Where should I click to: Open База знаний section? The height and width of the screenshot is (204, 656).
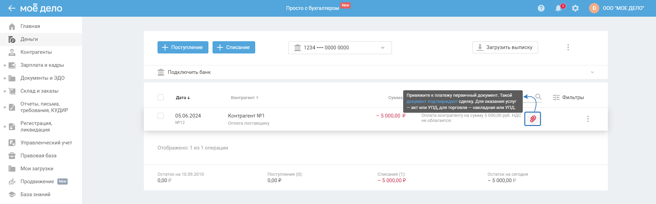35,194
